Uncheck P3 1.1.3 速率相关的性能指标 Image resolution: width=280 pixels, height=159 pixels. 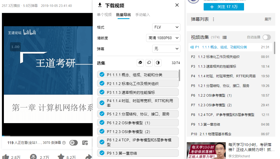[x=102, y=92]
